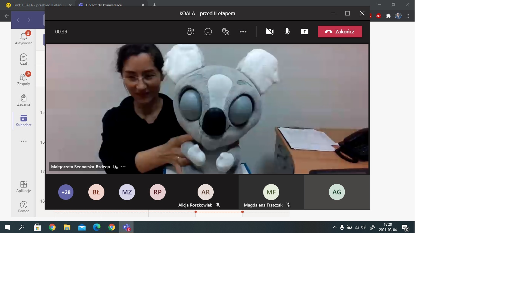
Task: Open Pomoc help in the sidebar
Action: [24, 207]
